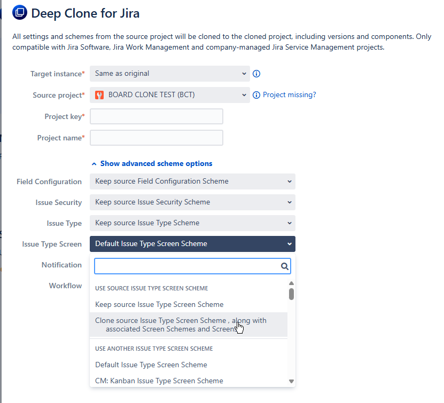The image size is (444, 403).
Task: Click the info icon next to Target instance
Action: (256, 74)
